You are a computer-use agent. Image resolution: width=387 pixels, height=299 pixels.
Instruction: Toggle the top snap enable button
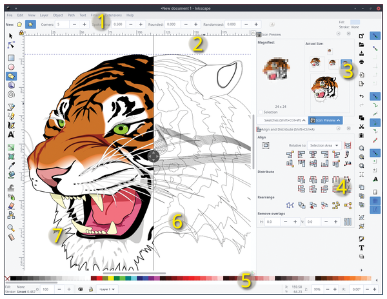point(375,36)
